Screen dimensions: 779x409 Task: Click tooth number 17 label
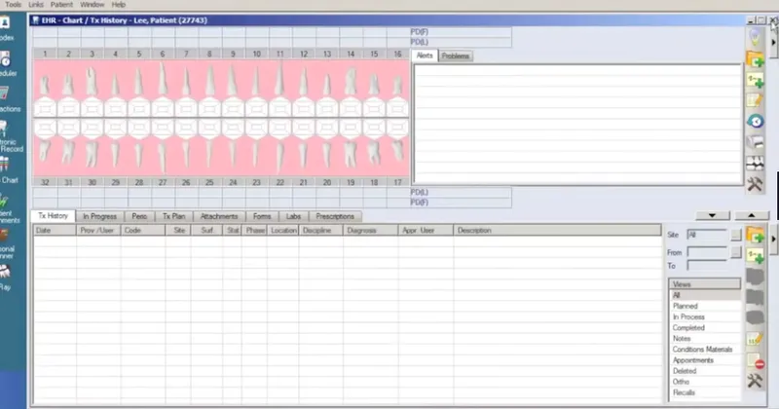tap(397, 182)
